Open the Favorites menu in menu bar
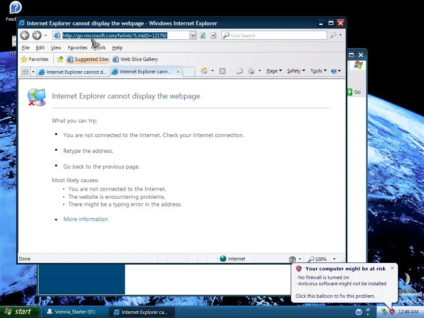Image resolution: width=424 pixels, height=318 pixels. pyautogui.click(x=77, y=48)
